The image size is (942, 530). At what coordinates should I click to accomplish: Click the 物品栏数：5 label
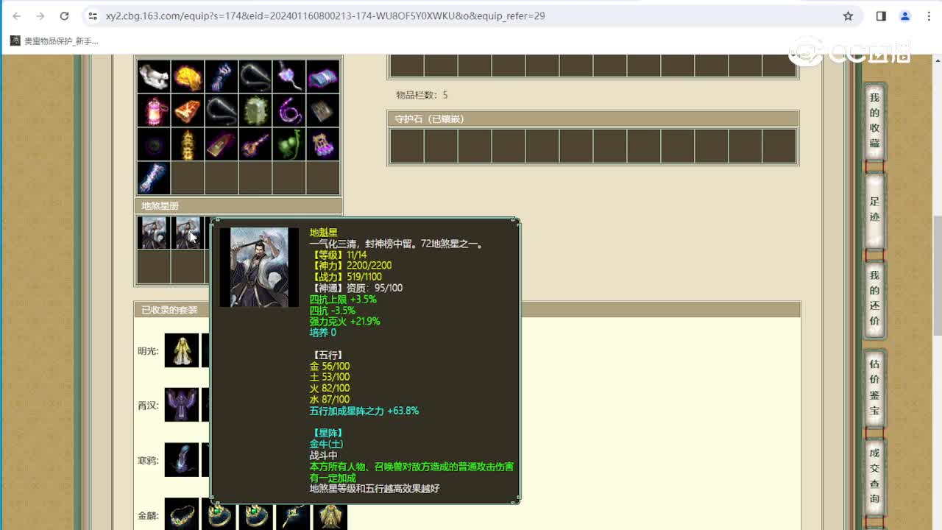(x=422, y=95)
